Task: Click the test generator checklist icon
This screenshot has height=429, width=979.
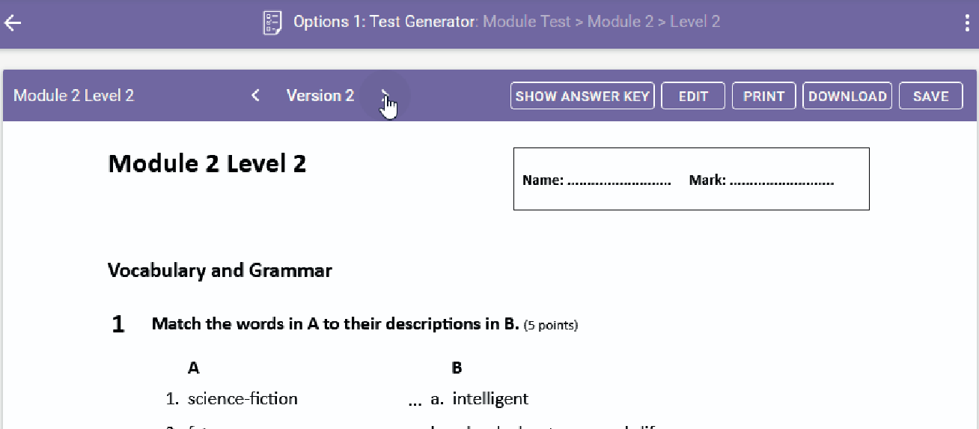Action: (272, 22)
